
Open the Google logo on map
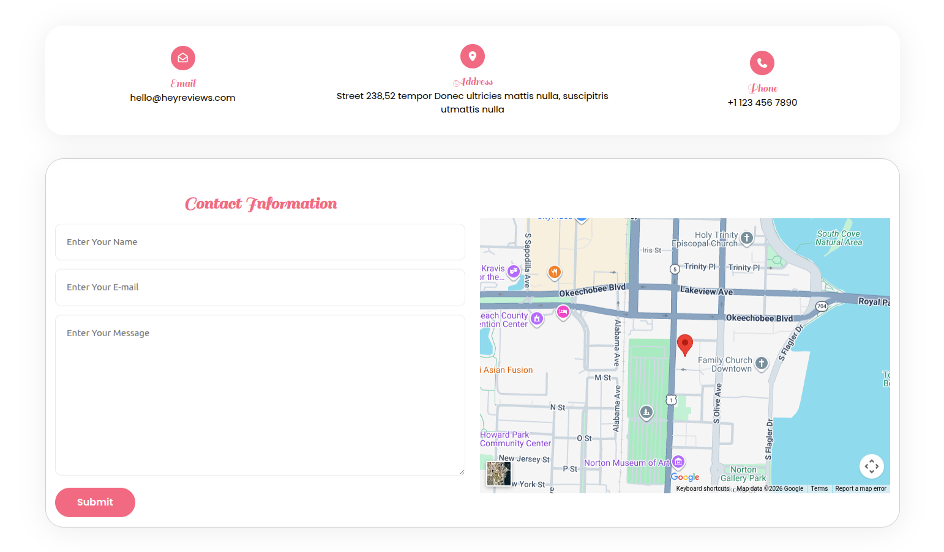tap(685, 477)
